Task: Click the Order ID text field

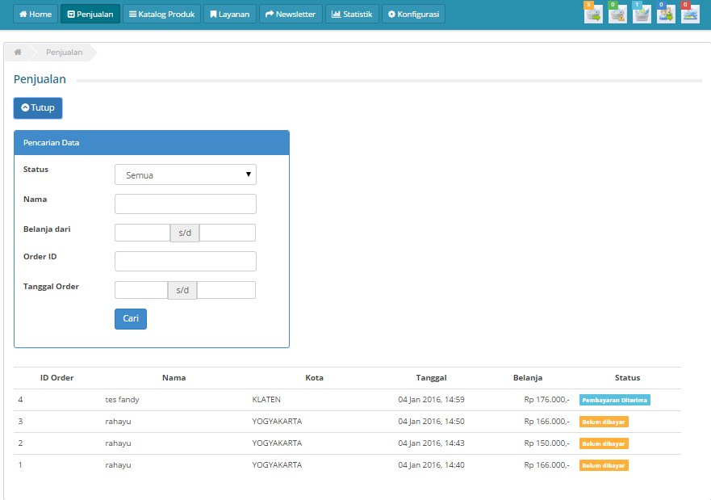Action: coord(186,261)
